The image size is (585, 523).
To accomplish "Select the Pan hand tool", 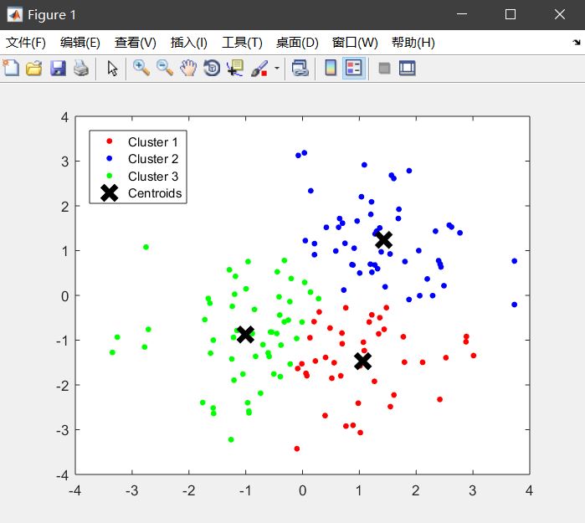I will [x=188, y=69].
